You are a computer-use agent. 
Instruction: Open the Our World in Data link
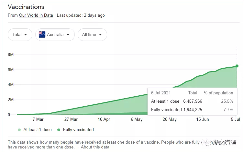(36, 15)
